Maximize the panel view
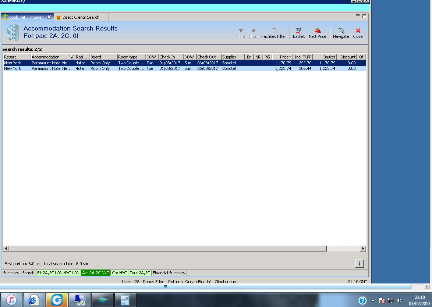 (364, 16)
